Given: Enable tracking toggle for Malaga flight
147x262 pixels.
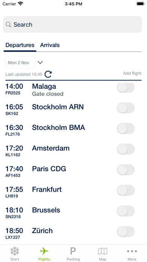Looking at the screenshot, I should click(126, 88).
